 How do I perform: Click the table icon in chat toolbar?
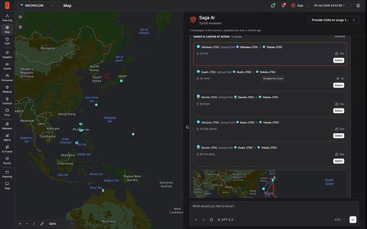(211, 220)
